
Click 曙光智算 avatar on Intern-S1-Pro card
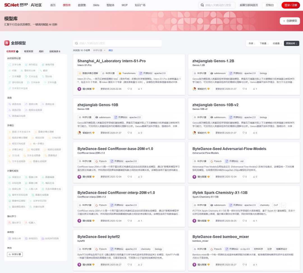[79, 89]
